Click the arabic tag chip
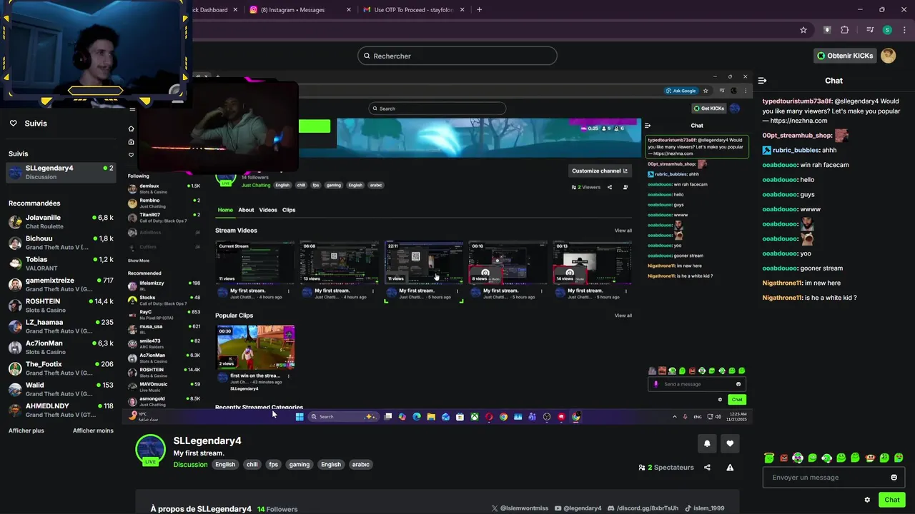 pyautogui.click(x=361, y=465)
